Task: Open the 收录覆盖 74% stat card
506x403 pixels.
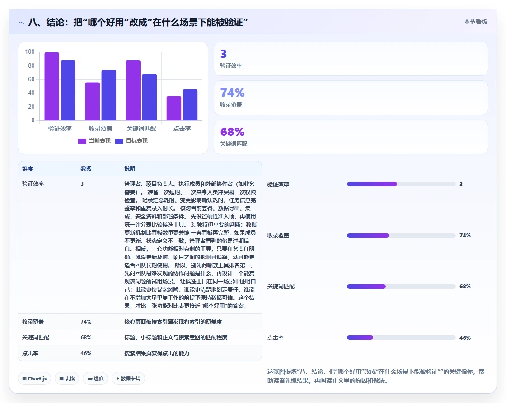Action: coord(351,97)
